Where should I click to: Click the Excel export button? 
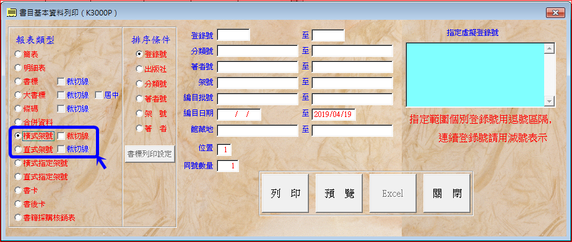click(x=392, y=193)
